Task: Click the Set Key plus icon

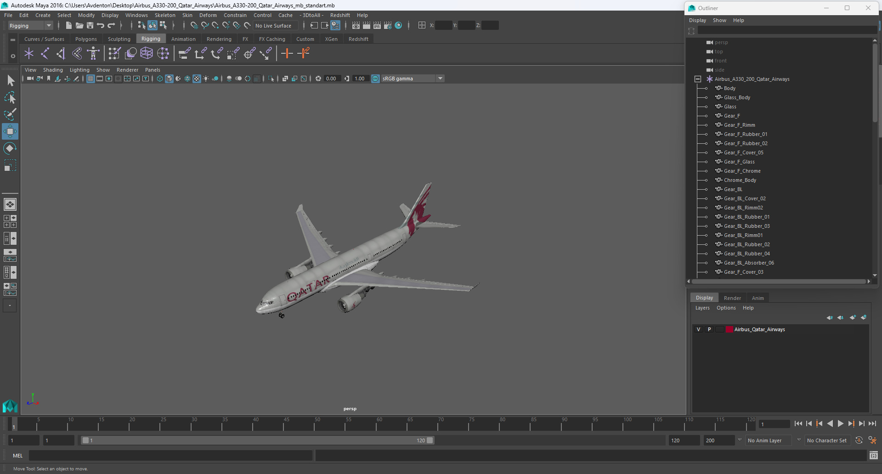Action: pos(287,54)
